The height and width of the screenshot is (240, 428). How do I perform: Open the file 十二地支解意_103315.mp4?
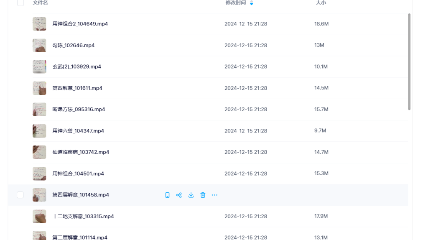pos(83,216)
